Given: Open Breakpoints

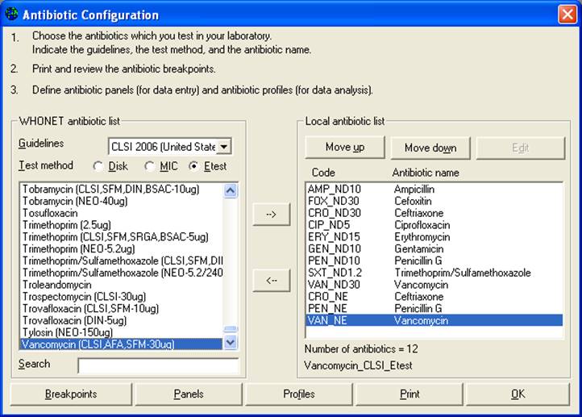Looking at the screenshot, I should [x=71, y=394].
